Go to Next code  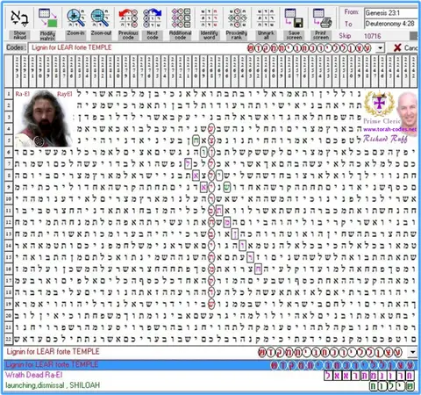pos(153,18)
